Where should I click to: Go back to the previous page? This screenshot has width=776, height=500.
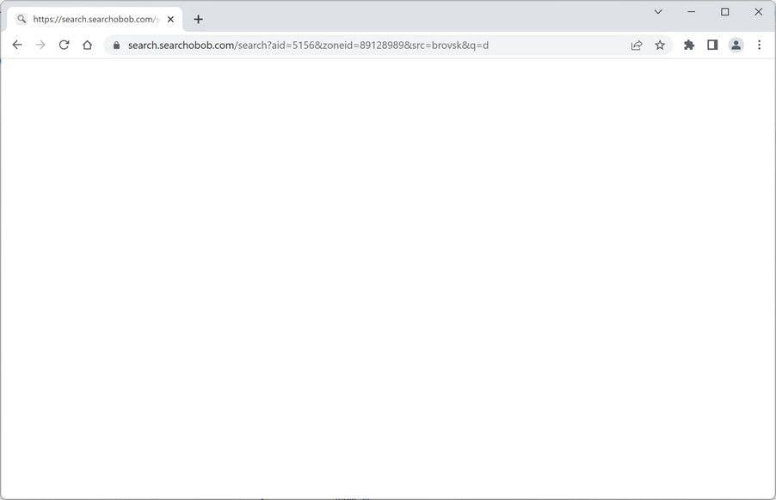tap(17, 45)
